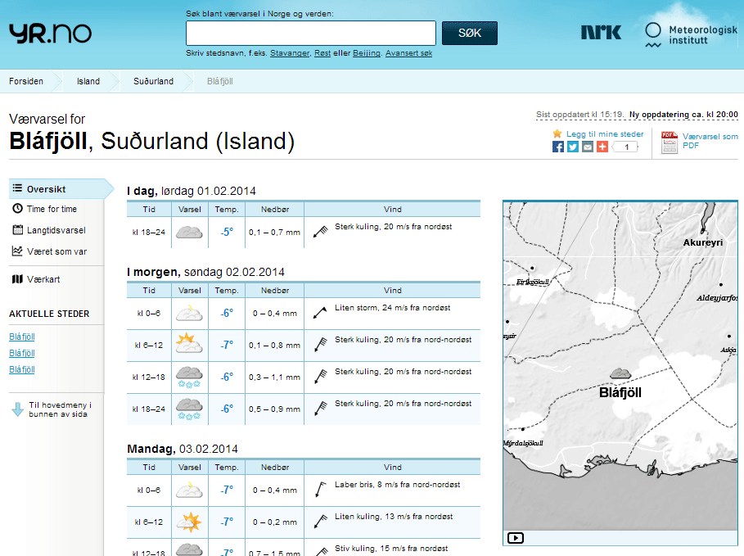
Task: Click the star icon for mine steder
Action: click(557, 133)
